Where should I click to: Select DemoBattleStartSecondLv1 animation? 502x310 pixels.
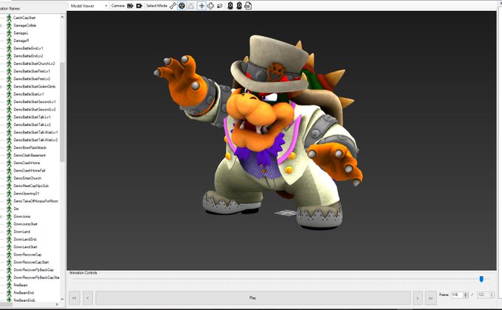[35, 102]
